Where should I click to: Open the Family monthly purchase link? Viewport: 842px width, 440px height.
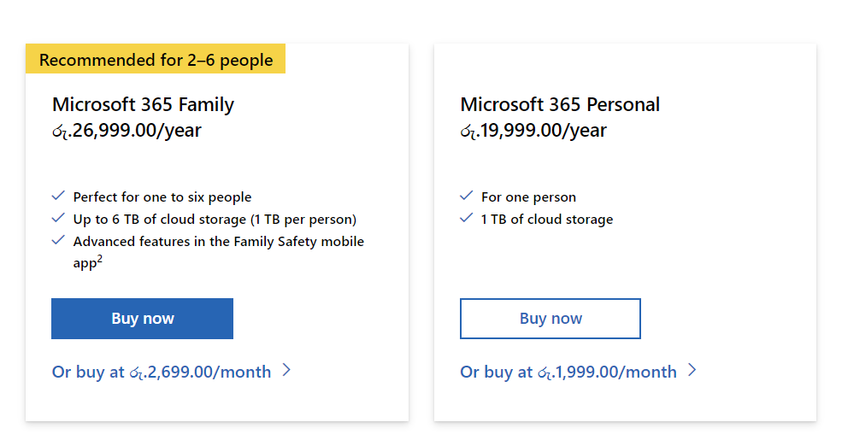pos(171,372)
